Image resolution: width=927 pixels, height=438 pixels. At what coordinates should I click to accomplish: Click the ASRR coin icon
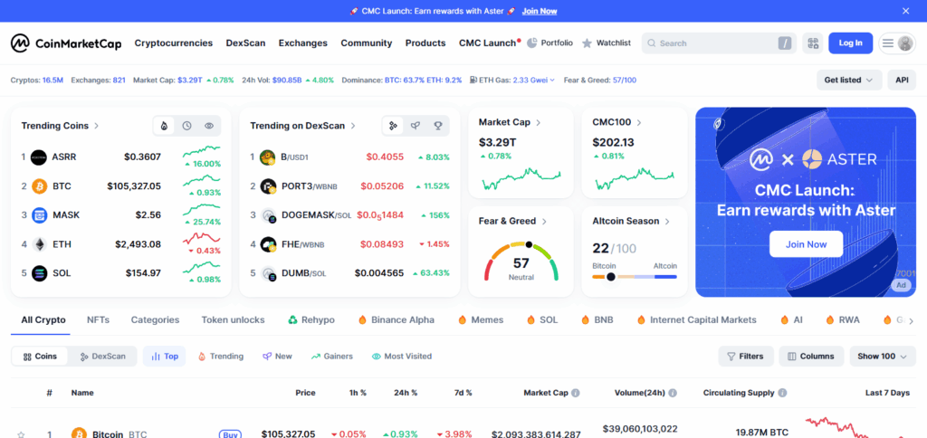click(x=39, y=157)
